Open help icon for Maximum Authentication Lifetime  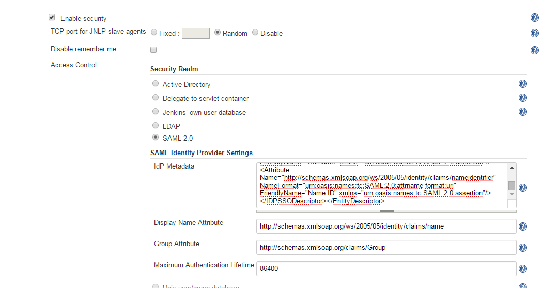(x=523, y=269)
